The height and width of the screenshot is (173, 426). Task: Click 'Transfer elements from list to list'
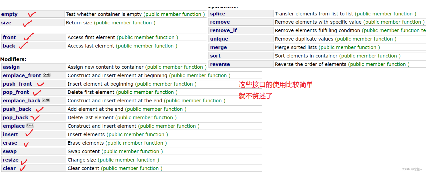(314, 14)
